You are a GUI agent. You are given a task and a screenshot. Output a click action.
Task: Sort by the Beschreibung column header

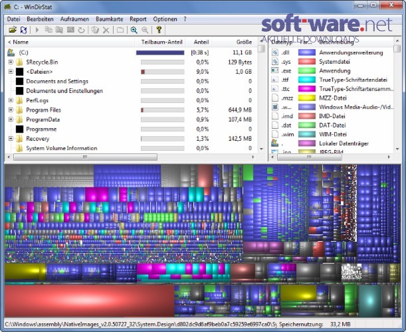(x=337, y=42)
